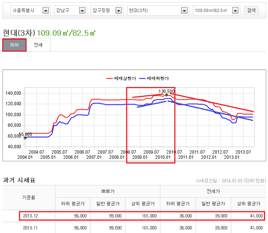Viewport: 268px width, 233px height.
Task: Click the 검색 search button
Action: [x=251, y=10]
